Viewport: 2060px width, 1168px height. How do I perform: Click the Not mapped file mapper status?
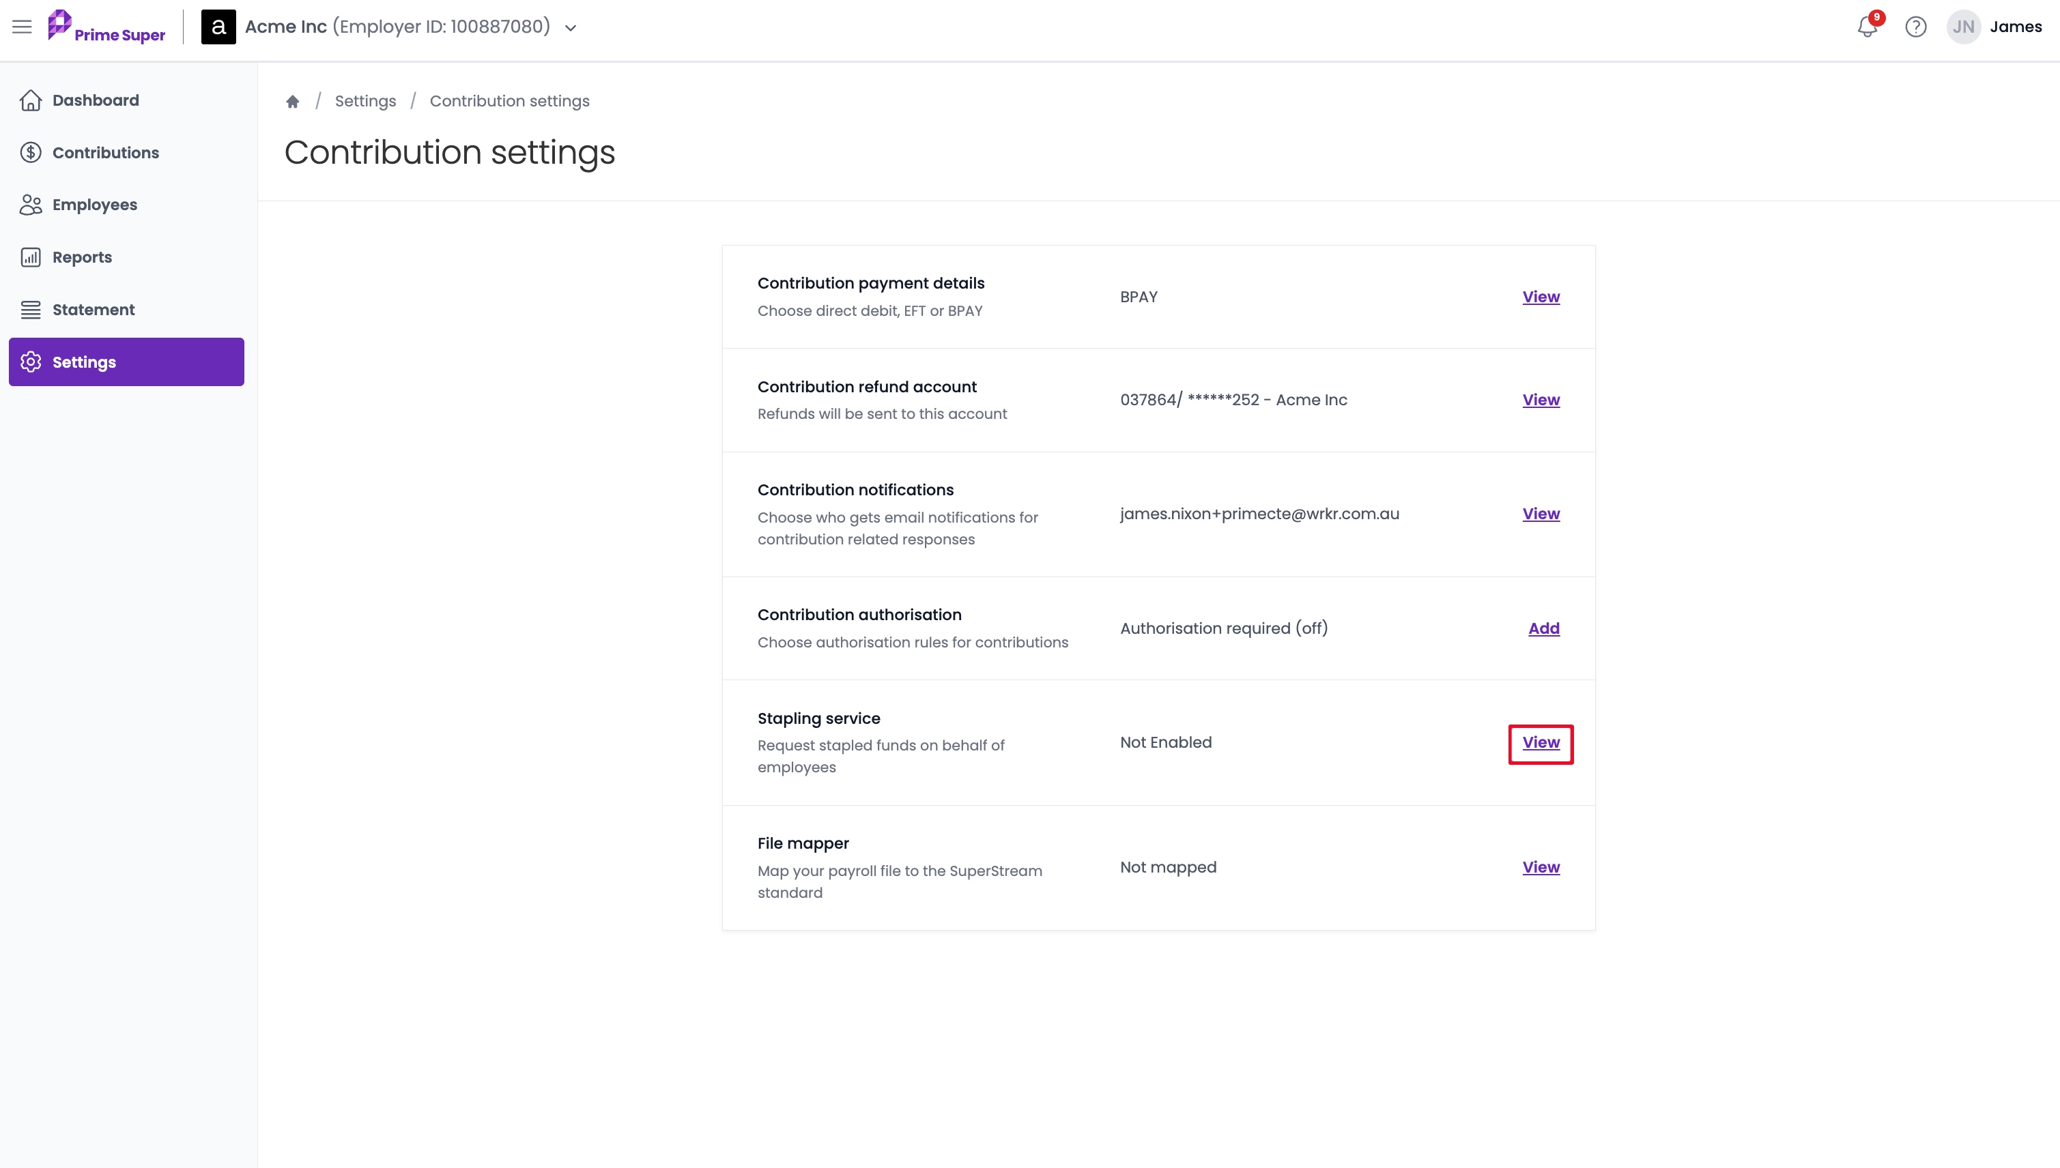coord(1169,867)
